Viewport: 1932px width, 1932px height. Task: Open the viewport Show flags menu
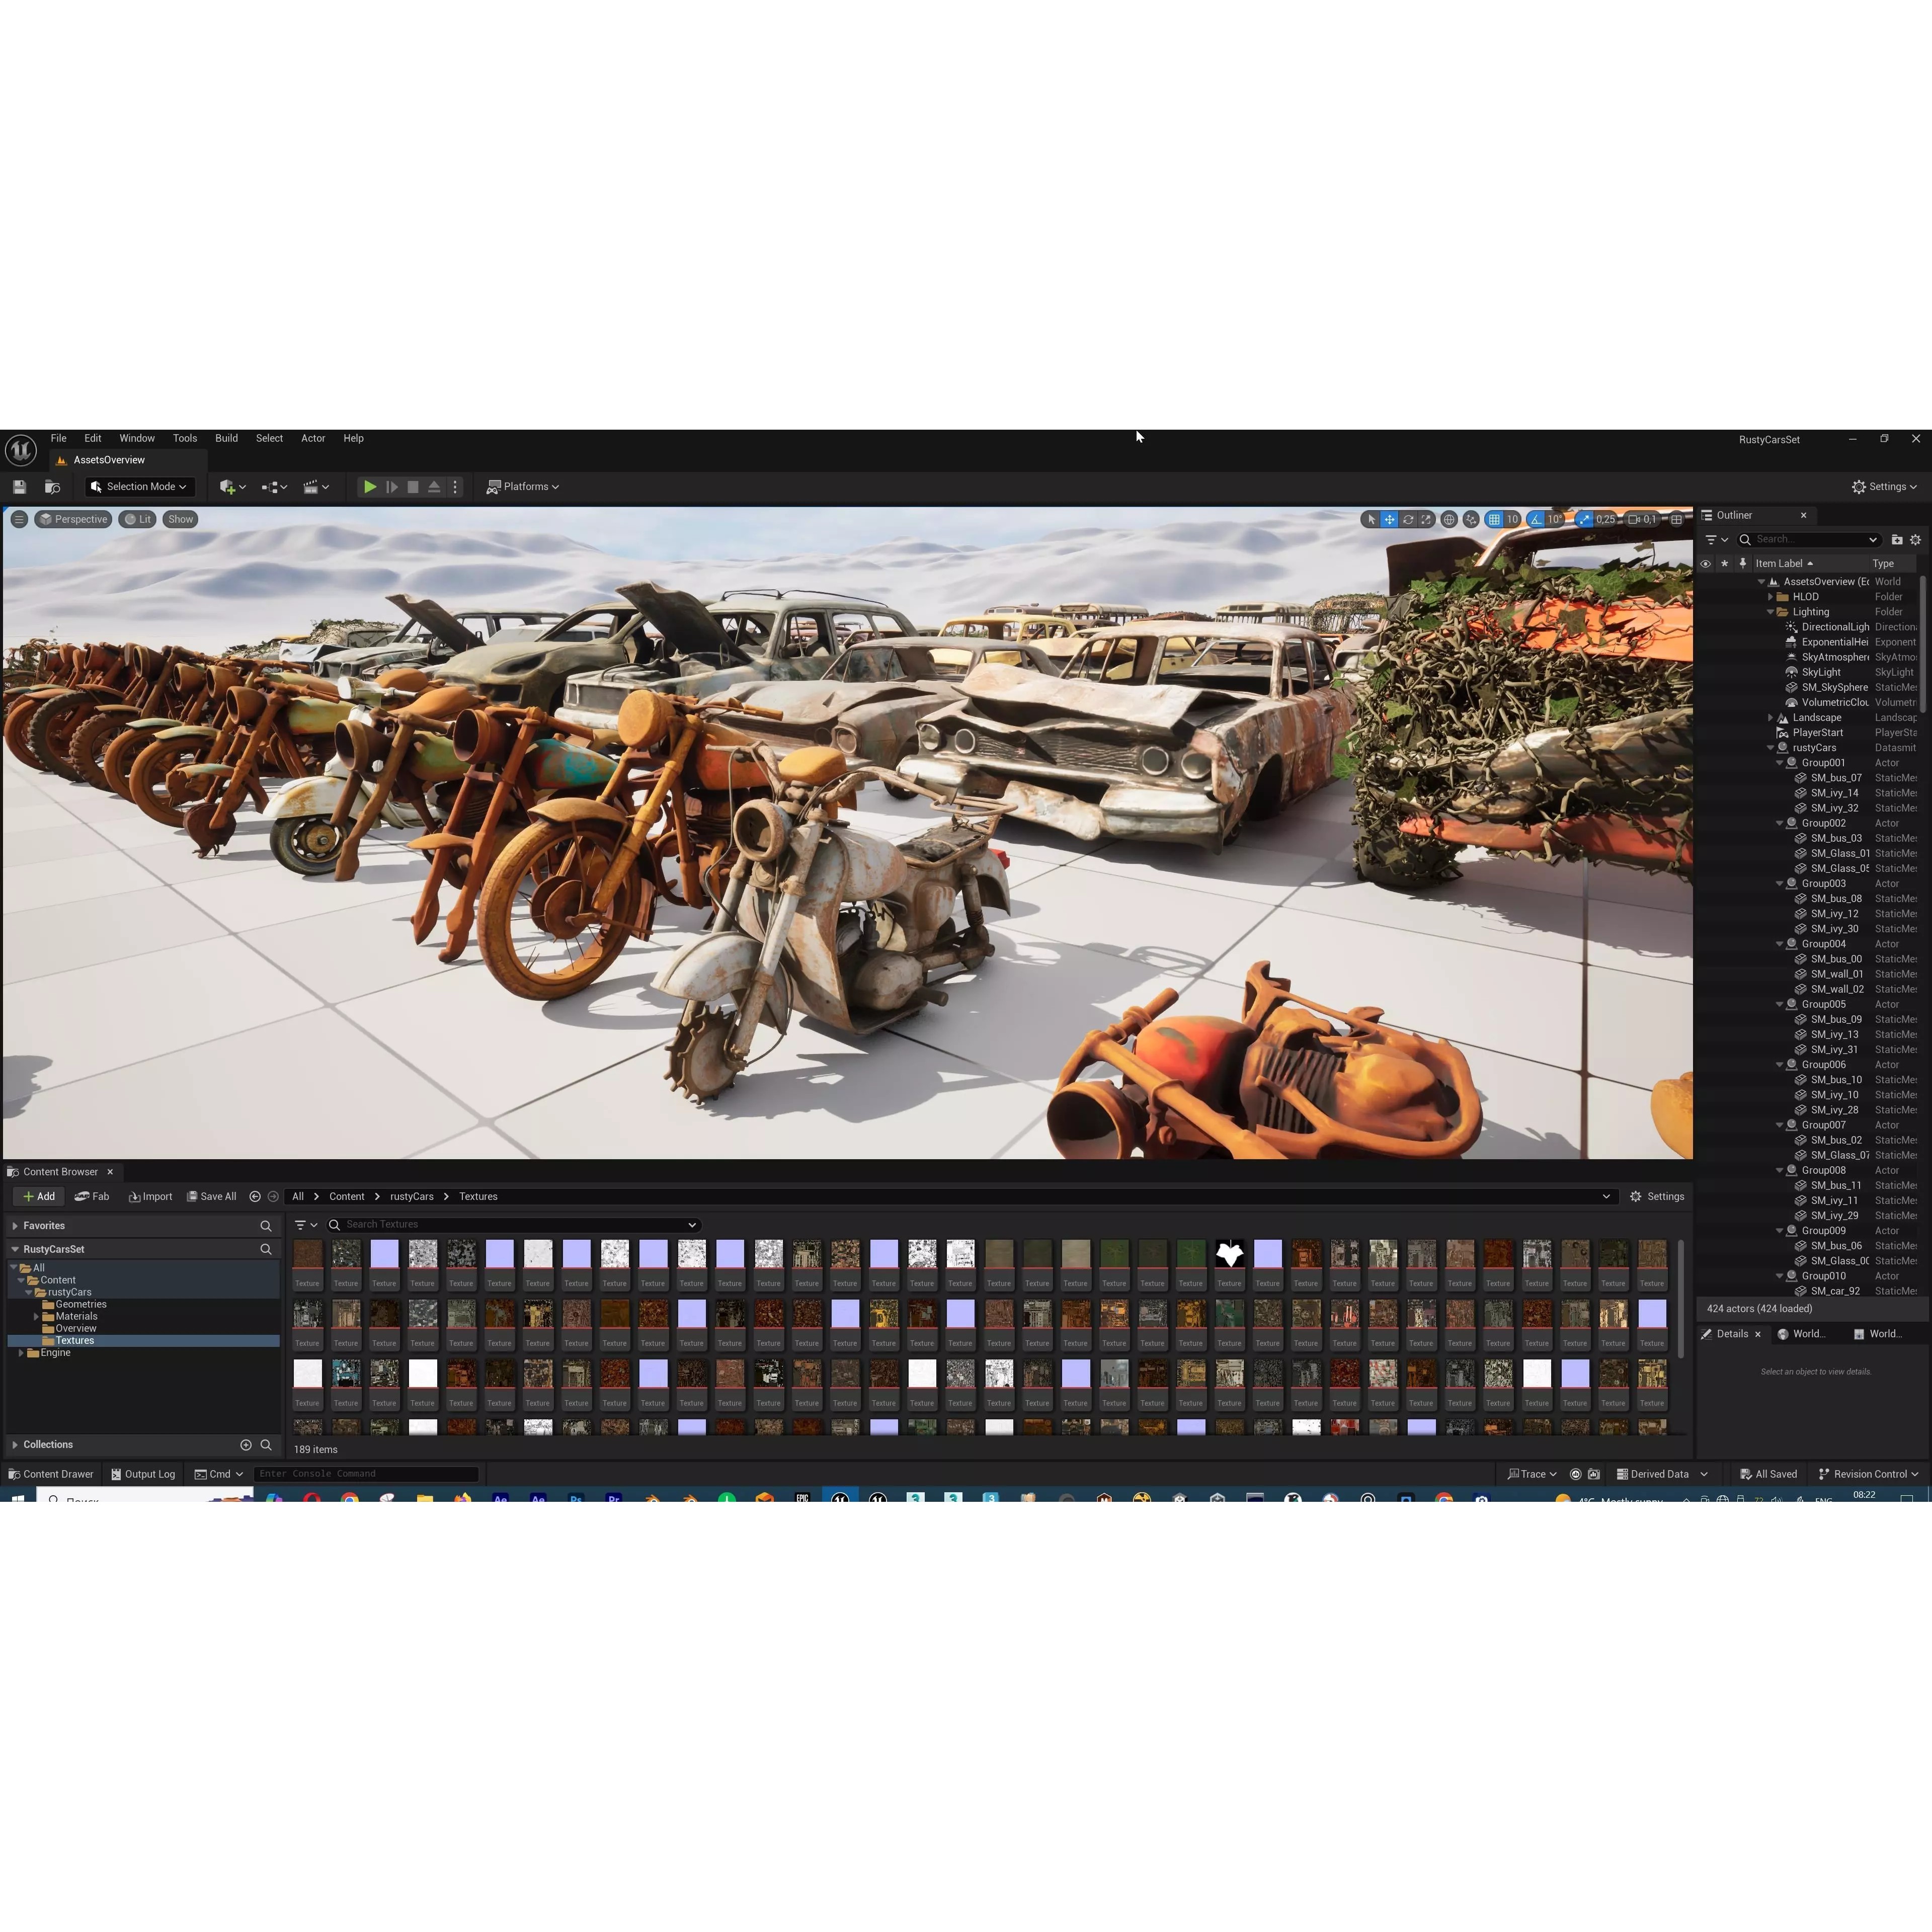tap(180, 519)
